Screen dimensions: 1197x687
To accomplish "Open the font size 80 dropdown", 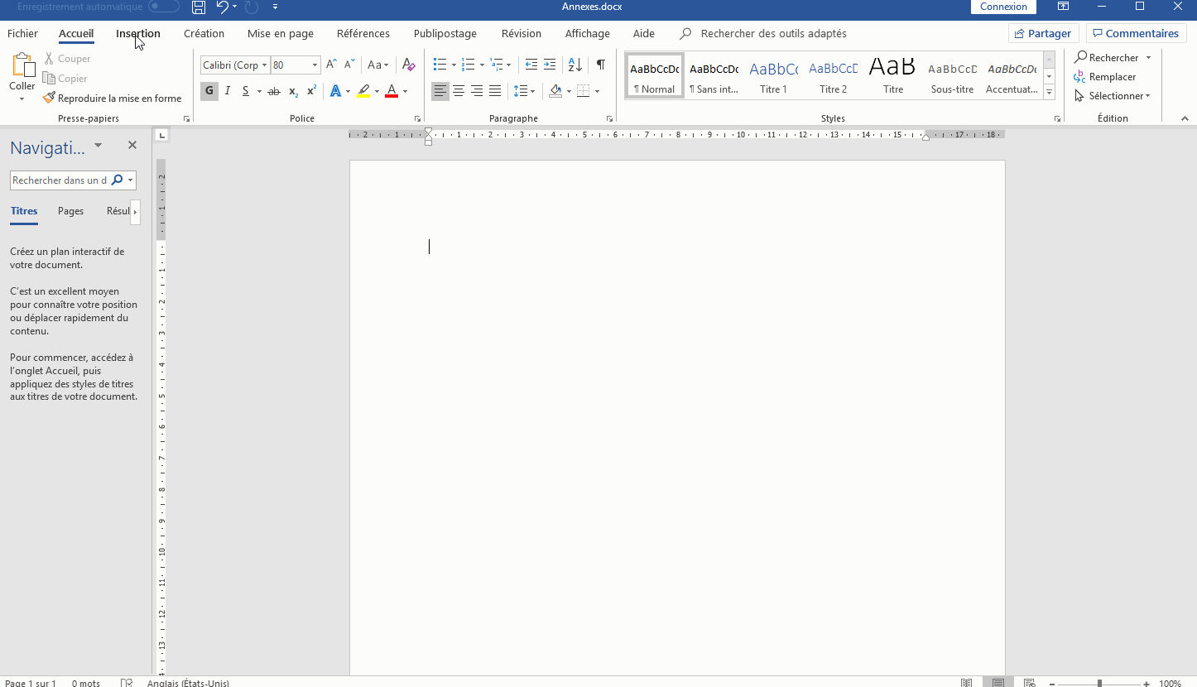I will point(315,65).
